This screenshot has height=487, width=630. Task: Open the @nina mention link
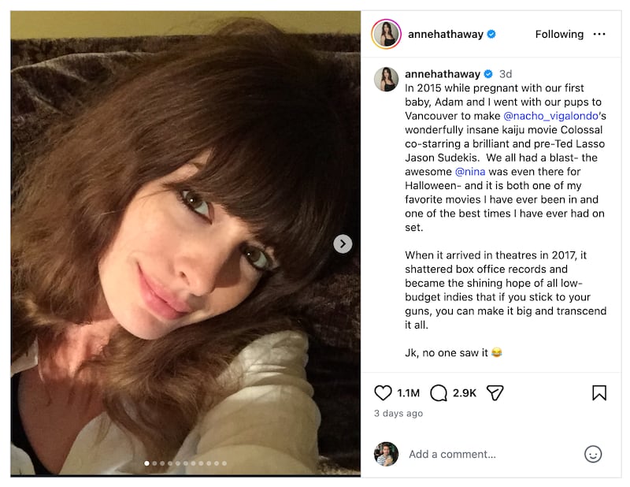[x=472, y=172]
